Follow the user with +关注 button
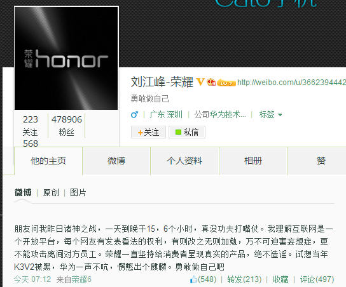The height and width of the screenshot is (287, 346). (148, 132)
